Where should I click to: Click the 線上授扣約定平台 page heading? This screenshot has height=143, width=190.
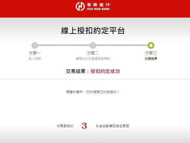pyautogui.click(x=93, y=31)
